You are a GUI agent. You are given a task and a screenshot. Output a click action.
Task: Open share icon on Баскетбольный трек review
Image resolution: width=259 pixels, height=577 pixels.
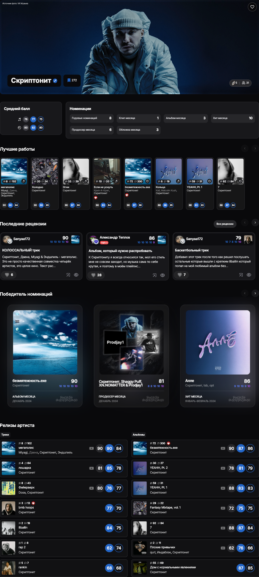pyautogui.click(x=241, y=275)
